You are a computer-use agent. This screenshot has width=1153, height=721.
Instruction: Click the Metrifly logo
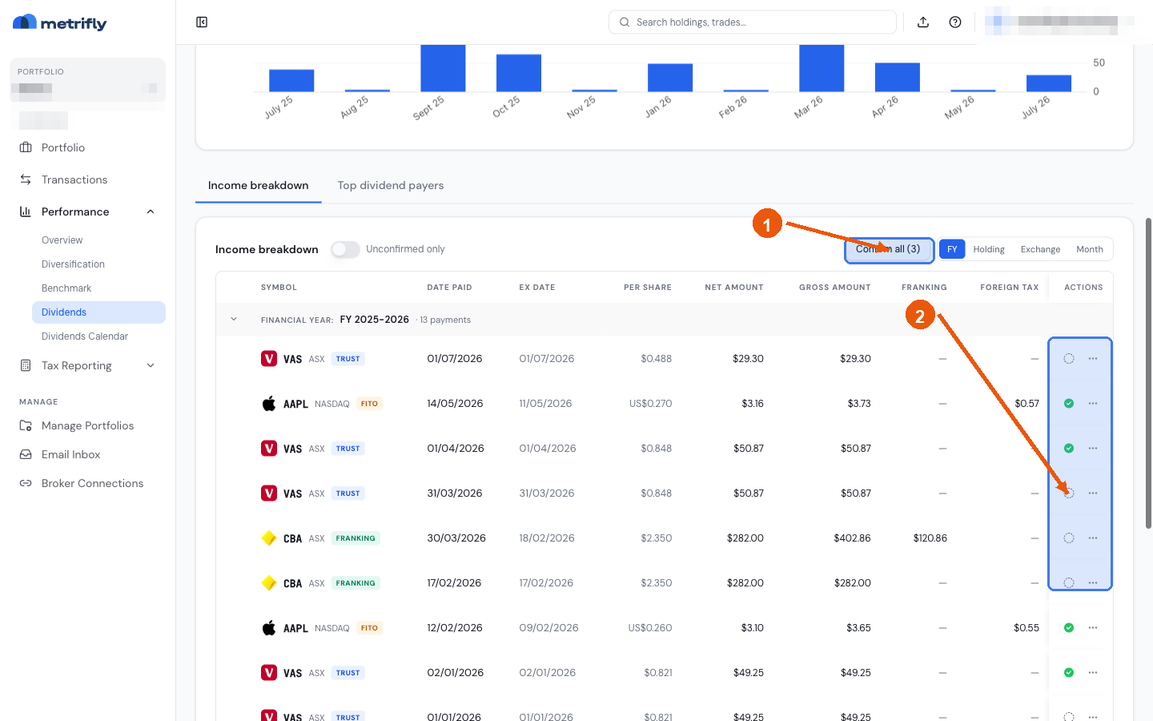(60, 22)
